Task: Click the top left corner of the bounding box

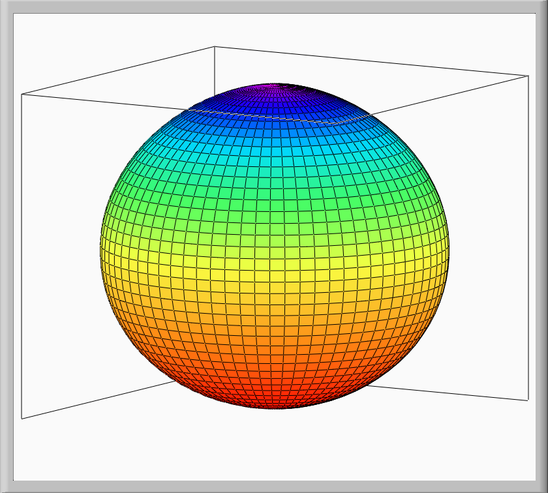Action: (22, 95)
